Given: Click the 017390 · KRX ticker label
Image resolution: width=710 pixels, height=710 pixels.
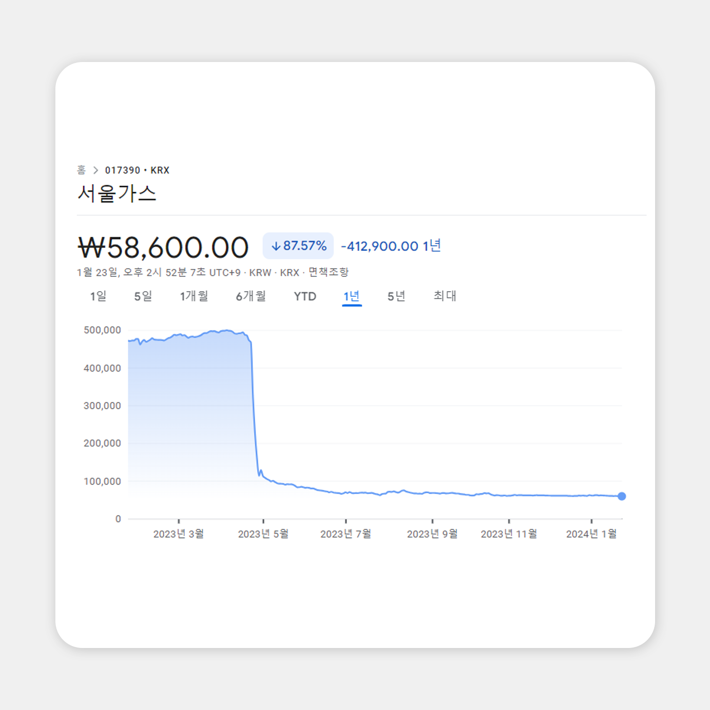Looking at the screenshot, I should [137, 170].
